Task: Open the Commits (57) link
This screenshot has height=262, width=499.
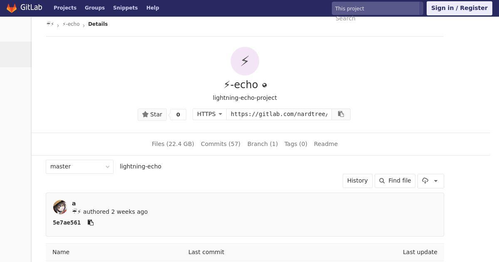Action: (x=220, y=144)
